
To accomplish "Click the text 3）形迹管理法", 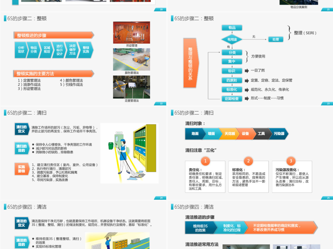I will 29,89.
